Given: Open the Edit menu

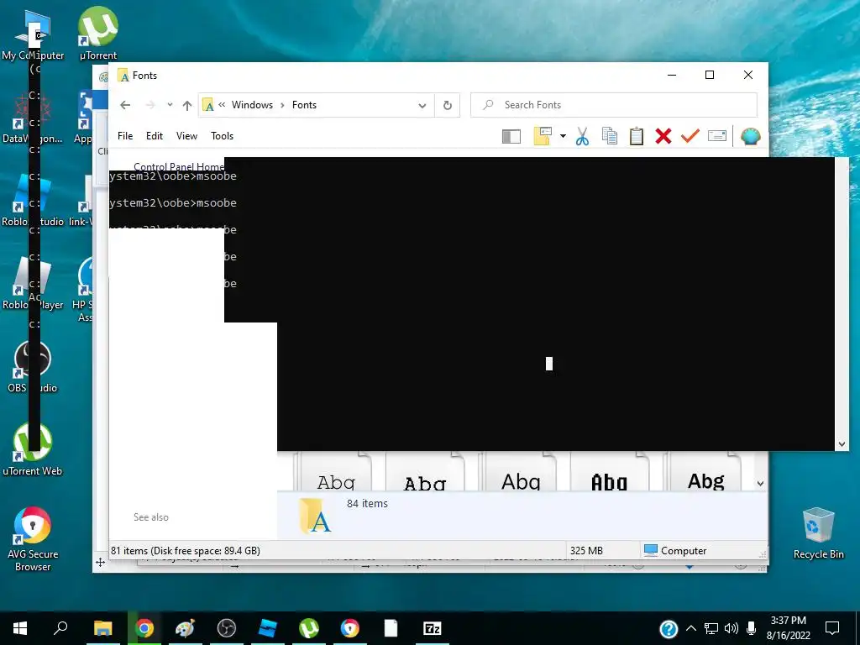Looking at the screenshot, I should pyautogui.click(x=155, y=136).
